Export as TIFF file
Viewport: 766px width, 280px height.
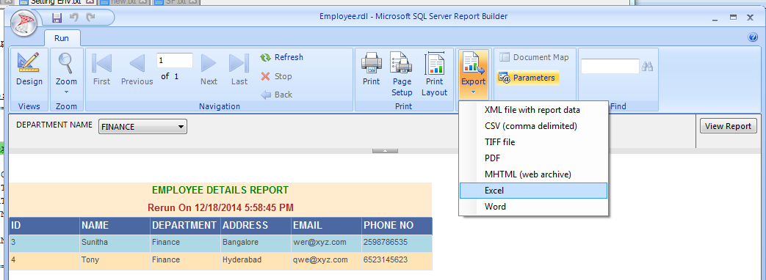click(533, 142)
